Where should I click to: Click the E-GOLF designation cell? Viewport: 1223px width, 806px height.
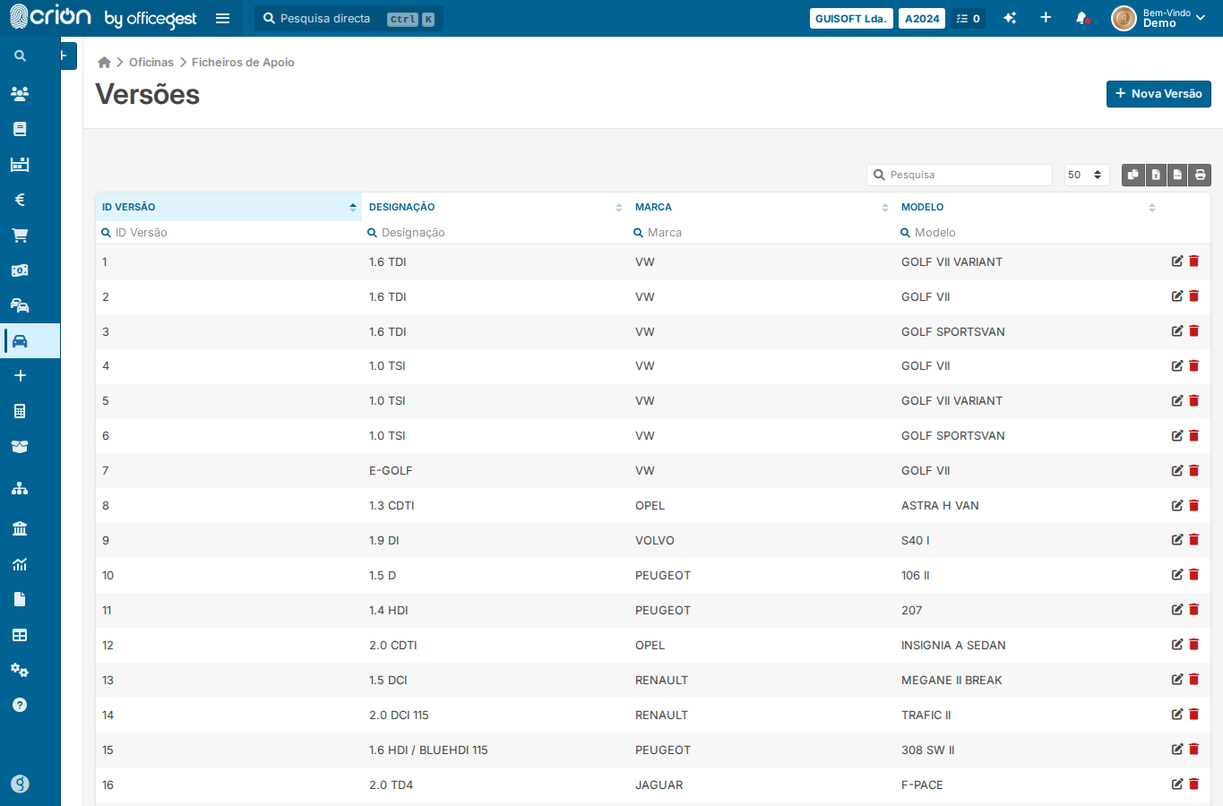391,470
